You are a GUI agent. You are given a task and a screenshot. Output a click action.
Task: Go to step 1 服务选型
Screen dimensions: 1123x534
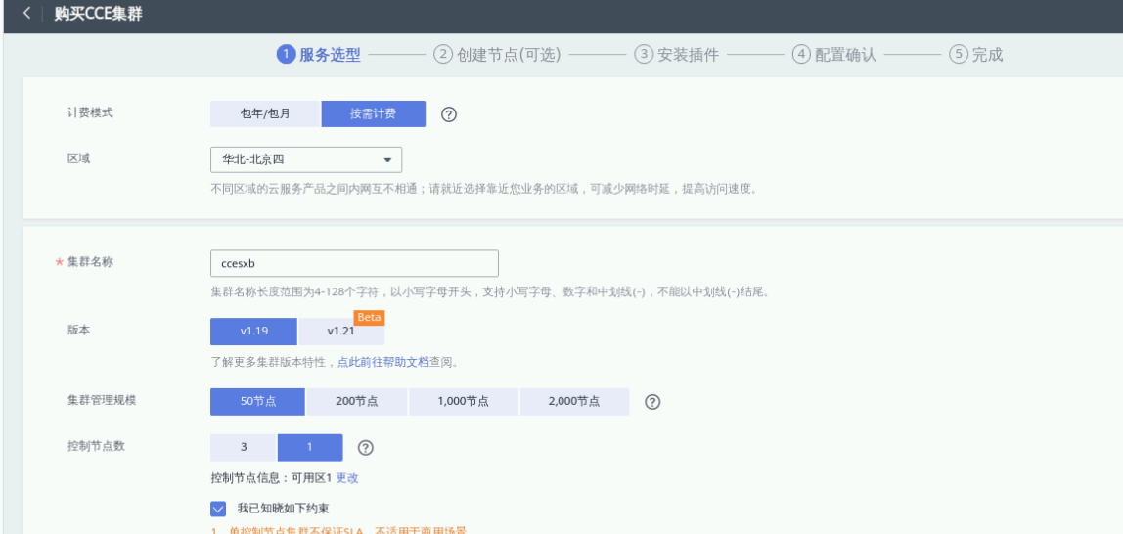pyautogui.click(x=319, y=55)
